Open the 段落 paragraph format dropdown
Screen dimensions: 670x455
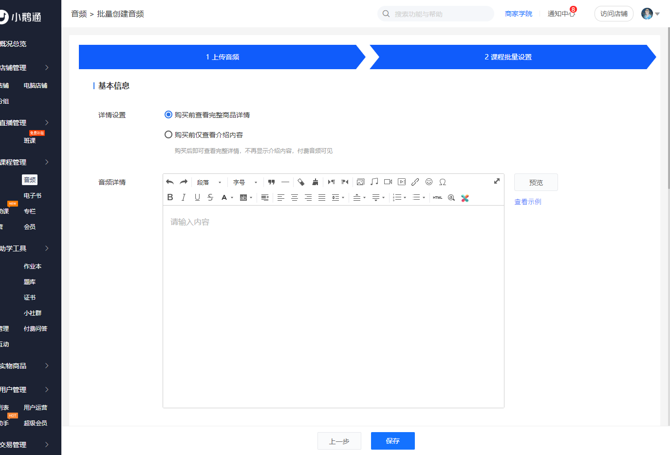point(209,182)
